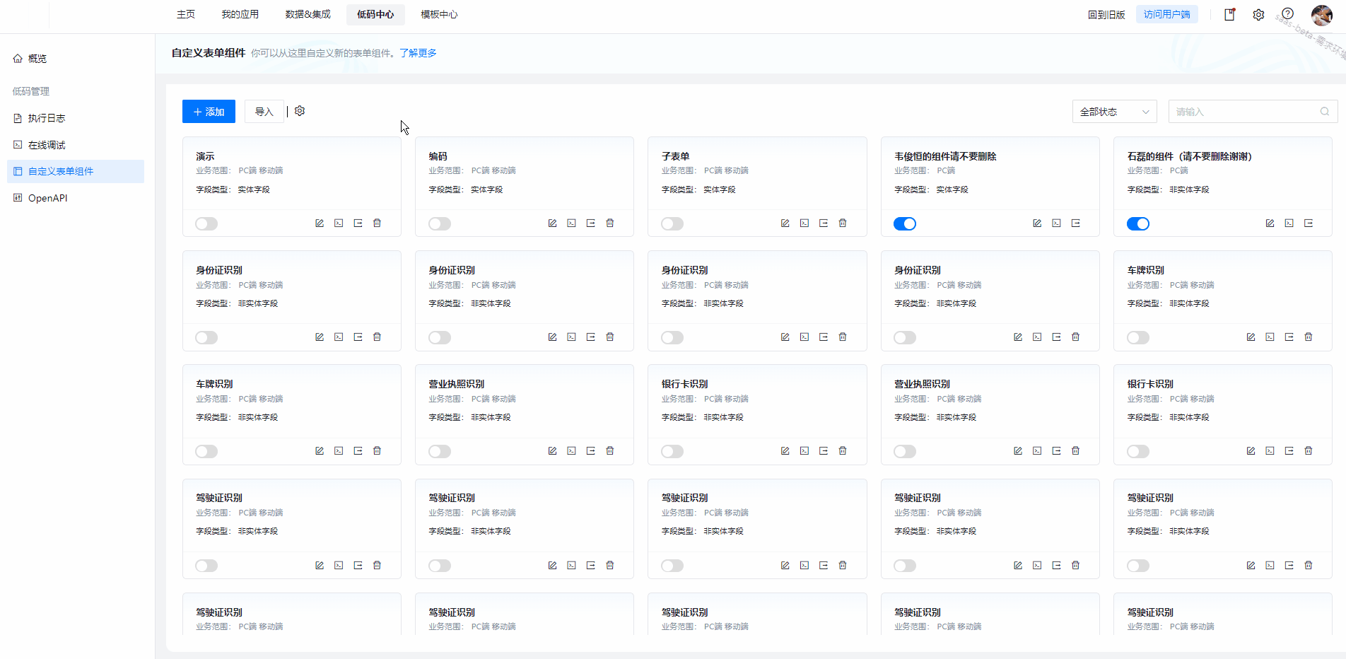Enable the 演示 component toggle
This screenshot has height=659, width=1346.
click(206, 224)
